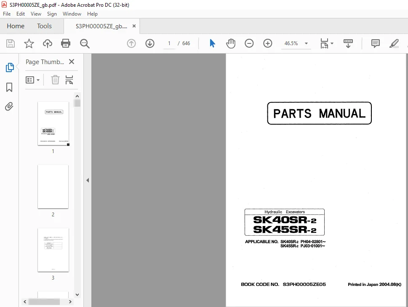Click the page number 1 label under thumbnail
408x307 pixels.
[53, 151]
